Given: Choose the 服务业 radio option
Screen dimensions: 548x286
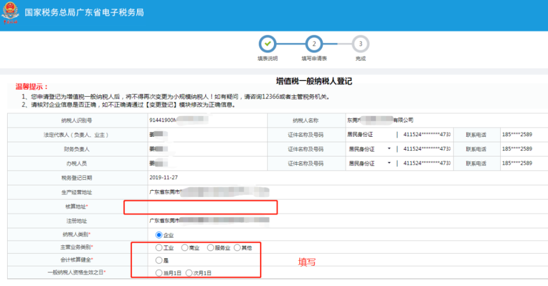Looking at the screenshot, I should [x=210, y=248].
